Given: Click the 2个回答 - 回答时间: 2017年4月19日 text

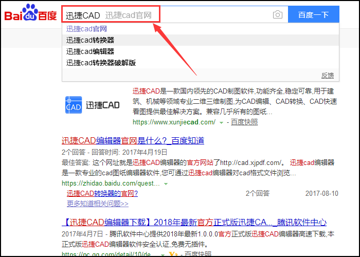Looking at the screenshot, I should 115,152.
